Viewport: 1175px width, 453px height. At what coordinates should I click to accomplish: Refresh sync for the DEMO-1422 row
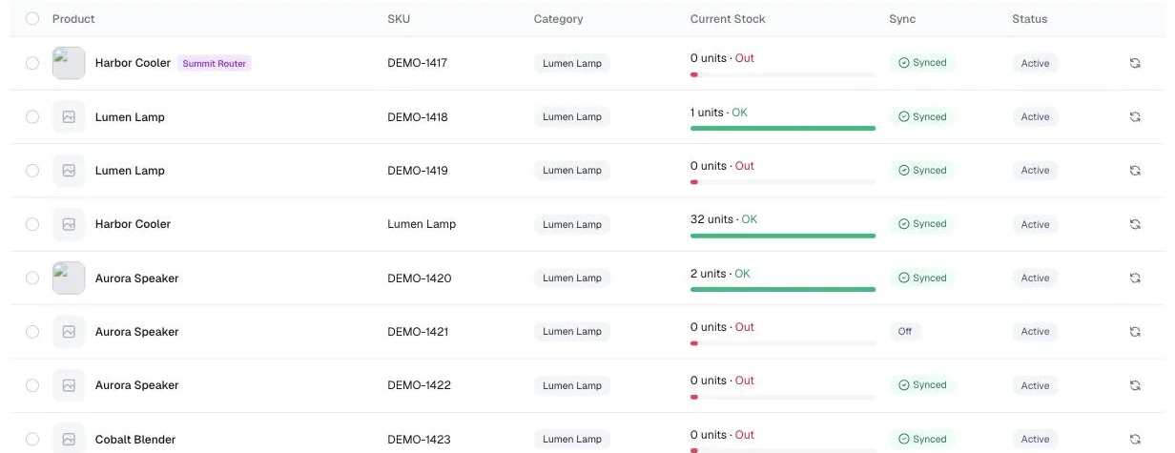[1135, 385]
